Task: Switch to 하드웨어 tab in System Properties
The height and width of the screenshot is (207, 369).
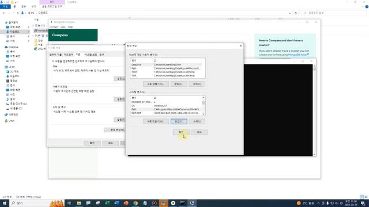Action: tap(69, 55)
